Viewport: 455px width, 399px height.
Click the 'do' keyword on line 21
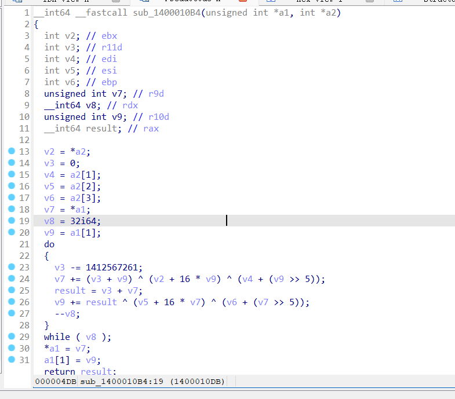click(x=49, y=244)
